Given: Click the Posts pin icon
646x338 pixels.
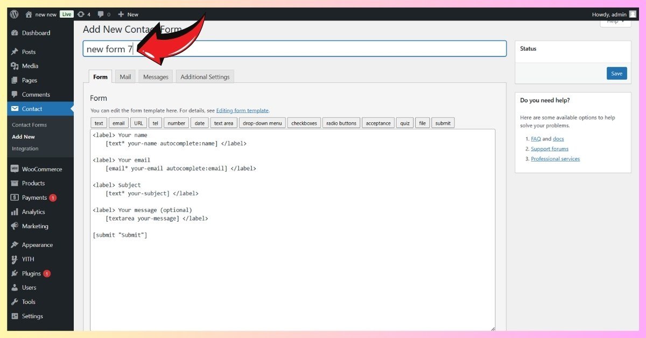Looking at the screenshot, I should click(x=15, y=52).
